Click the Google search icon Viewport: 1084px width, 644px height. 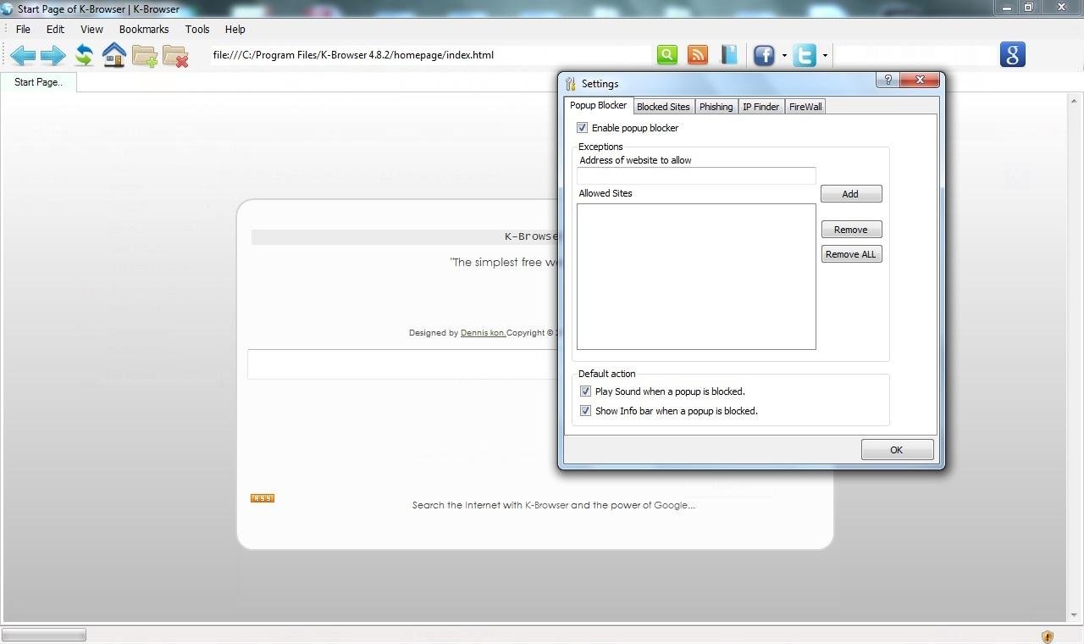pyautogui.click(x=1012, y=54)
